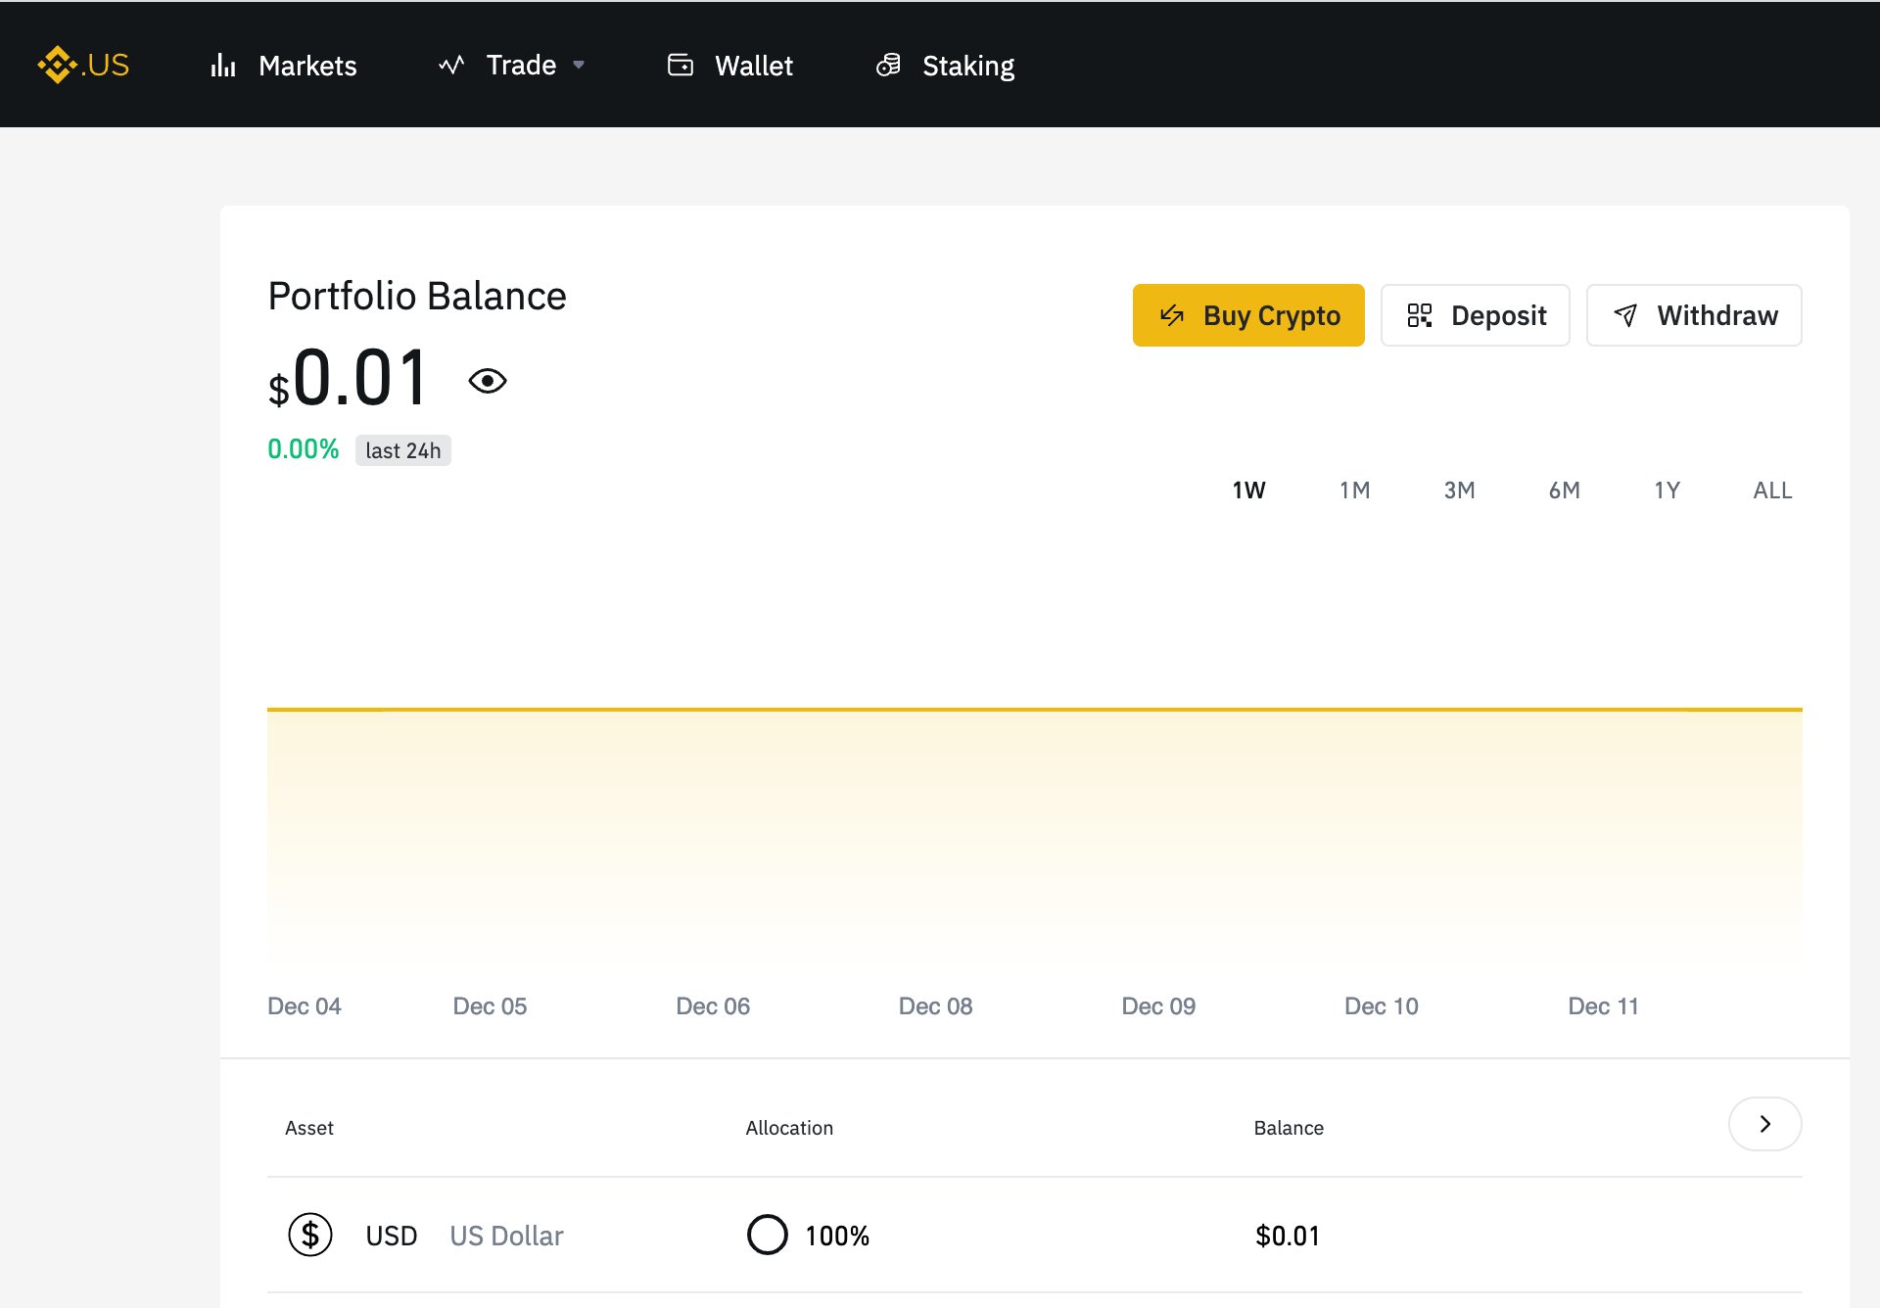This screenshot has width=1880, height=1308.
Task: Click the Dec 11 chart axis label
Action: [1603, 1006]
